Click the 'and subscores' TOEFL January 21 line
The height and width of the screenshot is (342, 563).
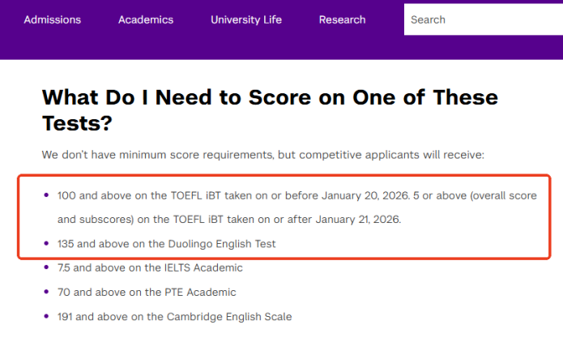point(235,220)
